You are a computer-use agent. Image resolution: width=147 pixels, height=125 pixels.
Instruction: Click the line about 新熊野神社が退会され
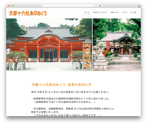(71, 99)
